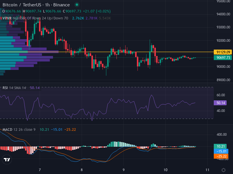Click the price change +21.07 (+0.02%)
This screenshot has height=174, width=233.
pyautogui.click(x=97, y=11)
